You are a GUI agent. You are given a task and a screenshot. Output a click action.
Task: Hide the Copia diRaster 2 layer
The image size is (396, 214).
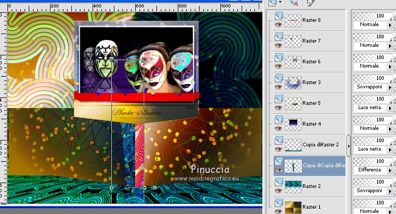tap(278, 149)
